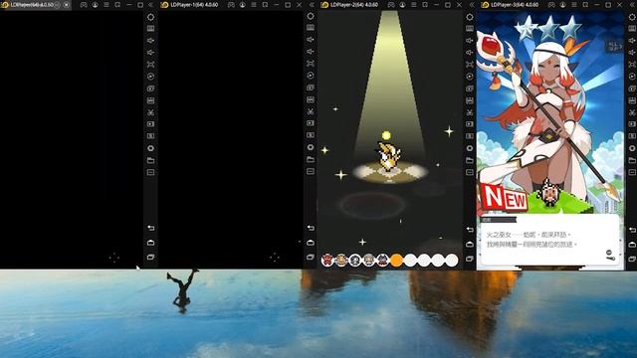This screenshot has height=358, width=637.
Task: Click the video recorder icon in LDPlayer-1 sidebar
Action: [311, 123]
